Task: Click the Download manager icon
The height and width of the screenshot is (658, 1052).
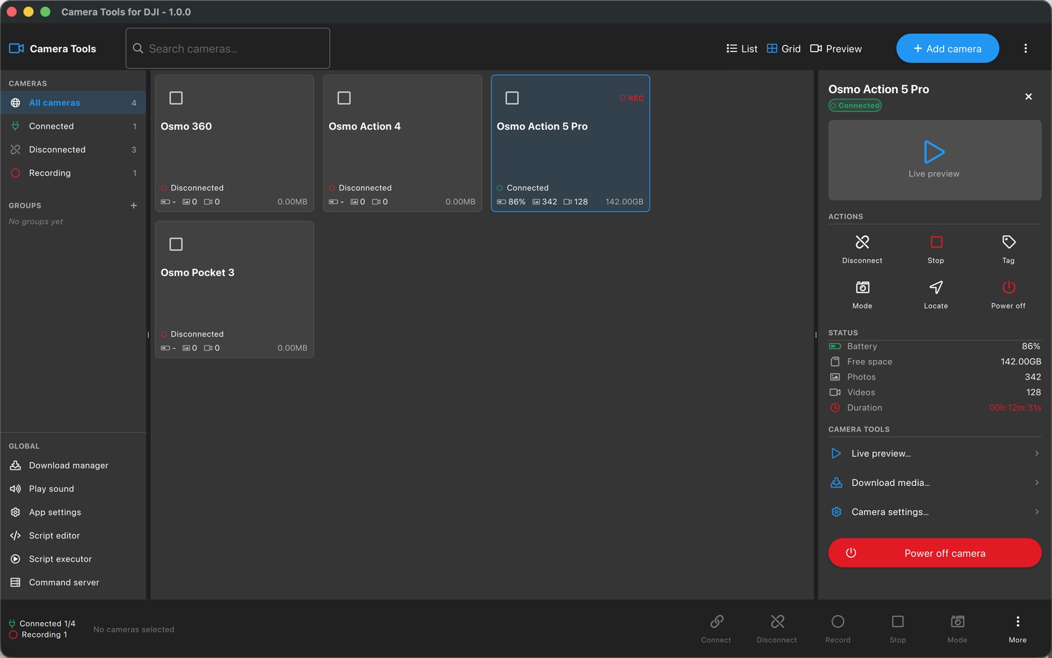Action: tap(15, 466)
